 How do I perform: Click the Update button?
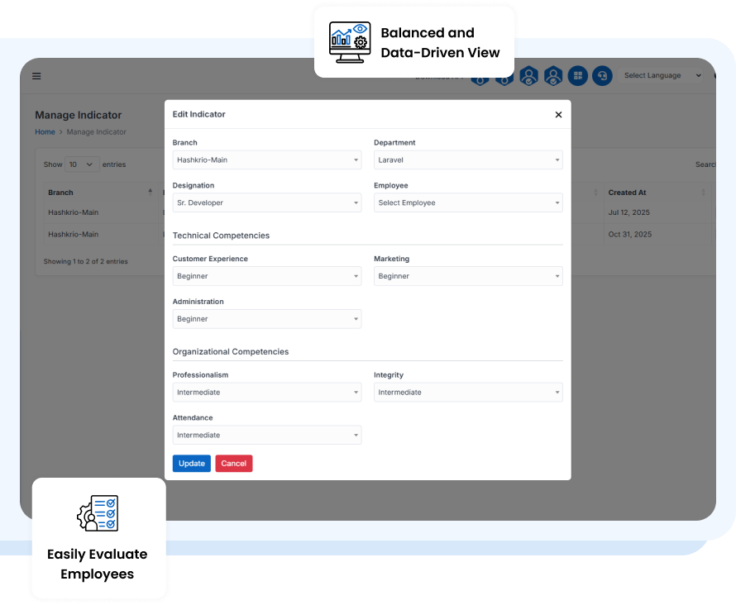point(191,464)
